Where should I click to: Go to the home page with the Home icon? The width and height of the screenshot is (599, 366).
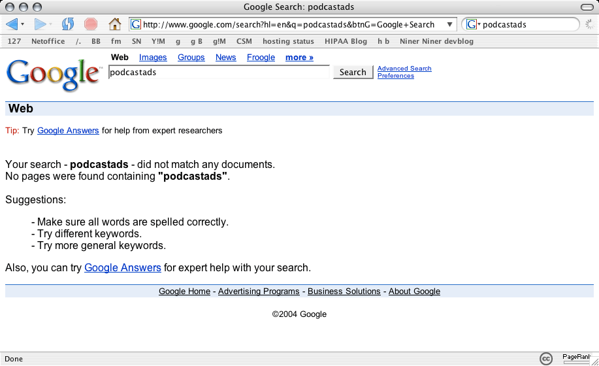click(114, 24)
